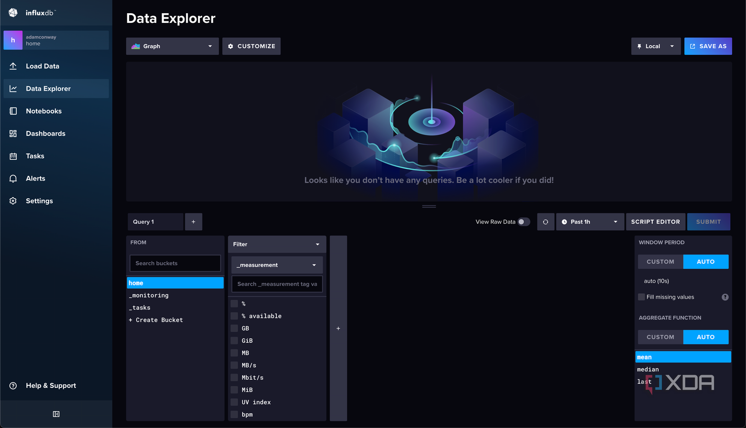Click the Customize button
The height and width of the screenshot is (428, 746).
pyautogui.click(x=251, y=46)
